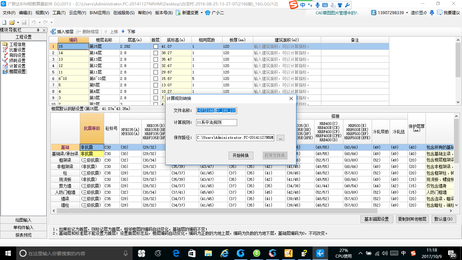The image size is (462, 260).
Task: Click the Sogou soft keyboard icon
Action: point(325,5)
